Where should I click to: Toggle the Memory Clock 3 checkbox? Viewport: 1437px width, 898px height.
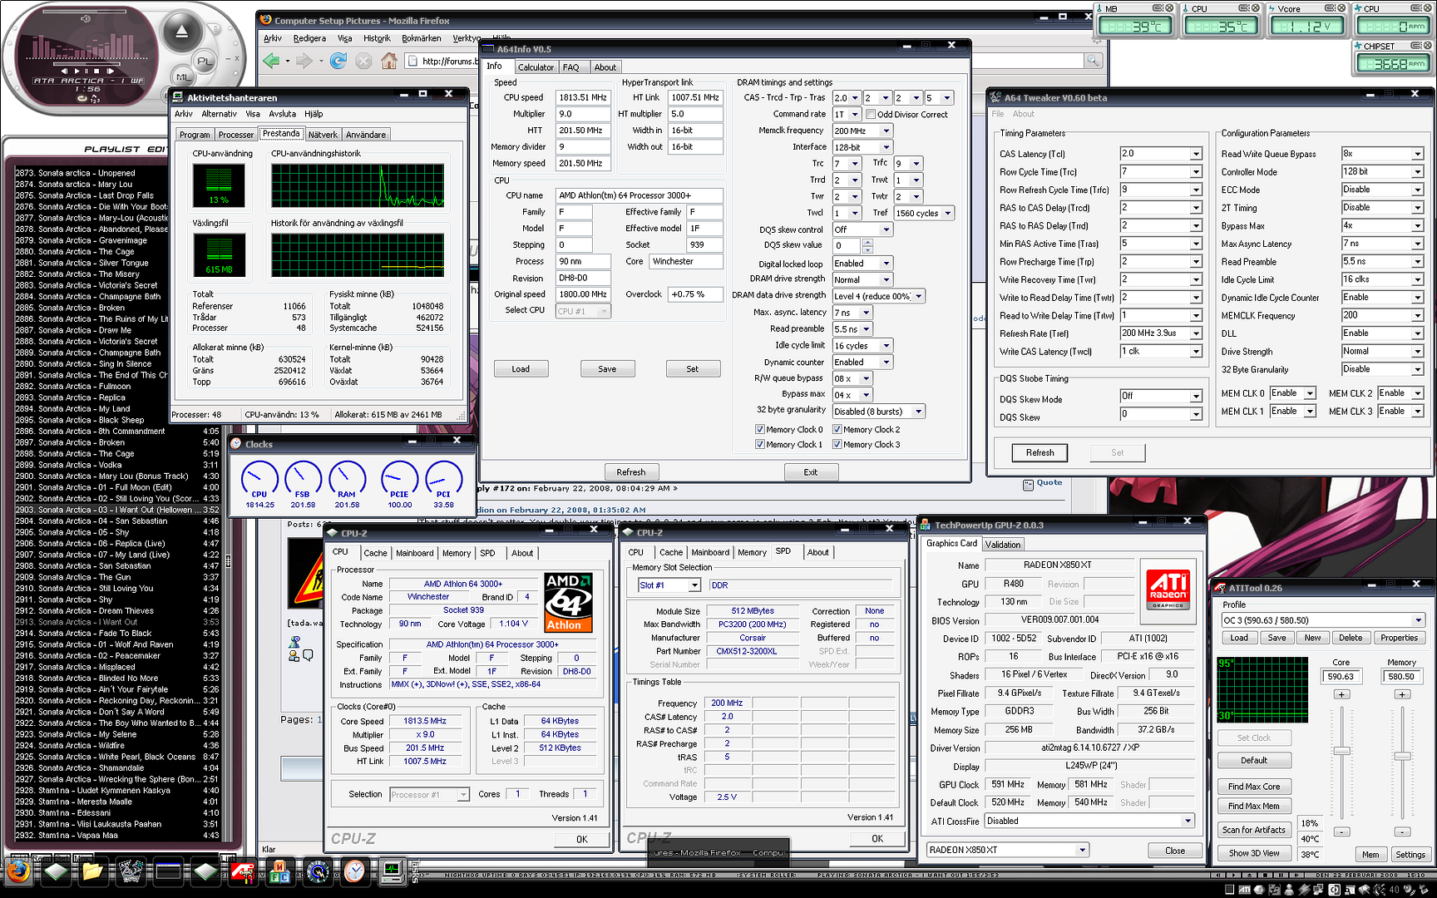point(837,445)
